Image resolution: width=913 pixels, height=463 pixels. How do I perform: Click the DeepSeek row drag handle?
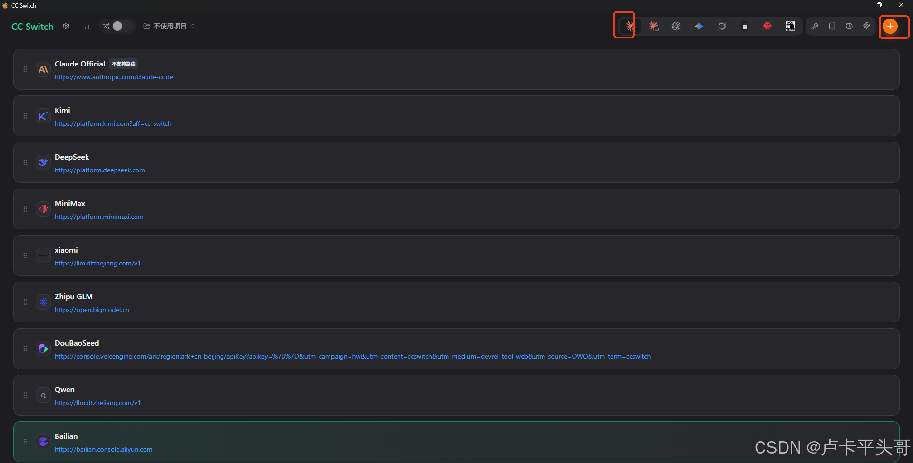coord(25,162)
